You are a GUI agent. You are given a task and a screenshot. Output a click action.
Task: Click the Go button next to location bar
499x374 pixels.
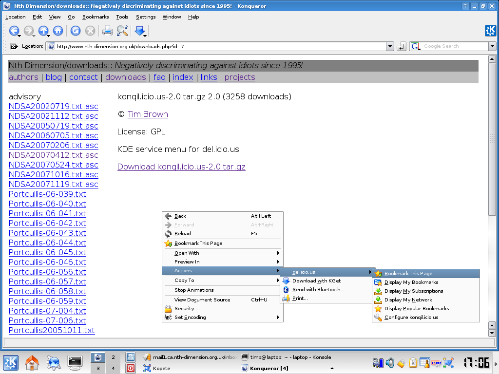point(402,46)
